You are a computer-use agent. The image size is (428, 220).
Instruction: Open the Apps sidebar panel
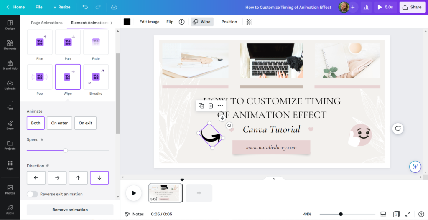tap(10, 165)
